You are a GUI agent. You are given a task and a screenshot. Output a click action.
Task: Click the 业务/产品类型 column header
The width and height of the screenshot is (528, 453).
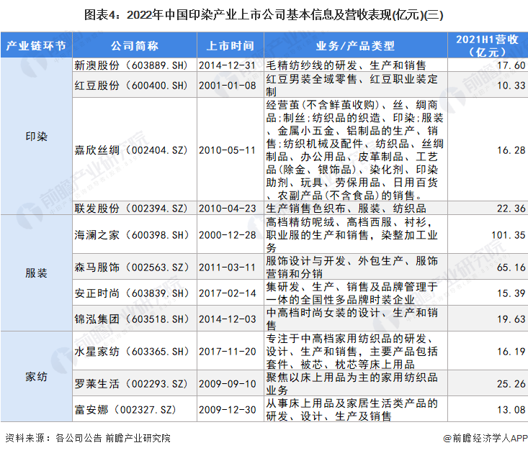coord(356,46)
